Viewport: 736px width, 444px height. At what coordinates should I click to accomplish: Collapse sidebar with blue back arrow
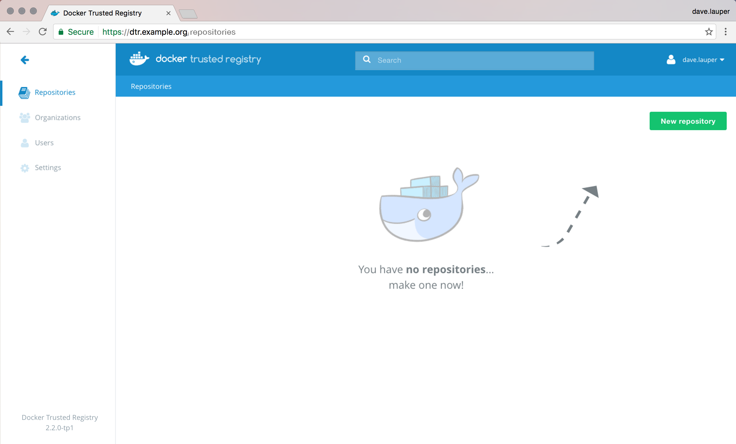tap(25, 60)
